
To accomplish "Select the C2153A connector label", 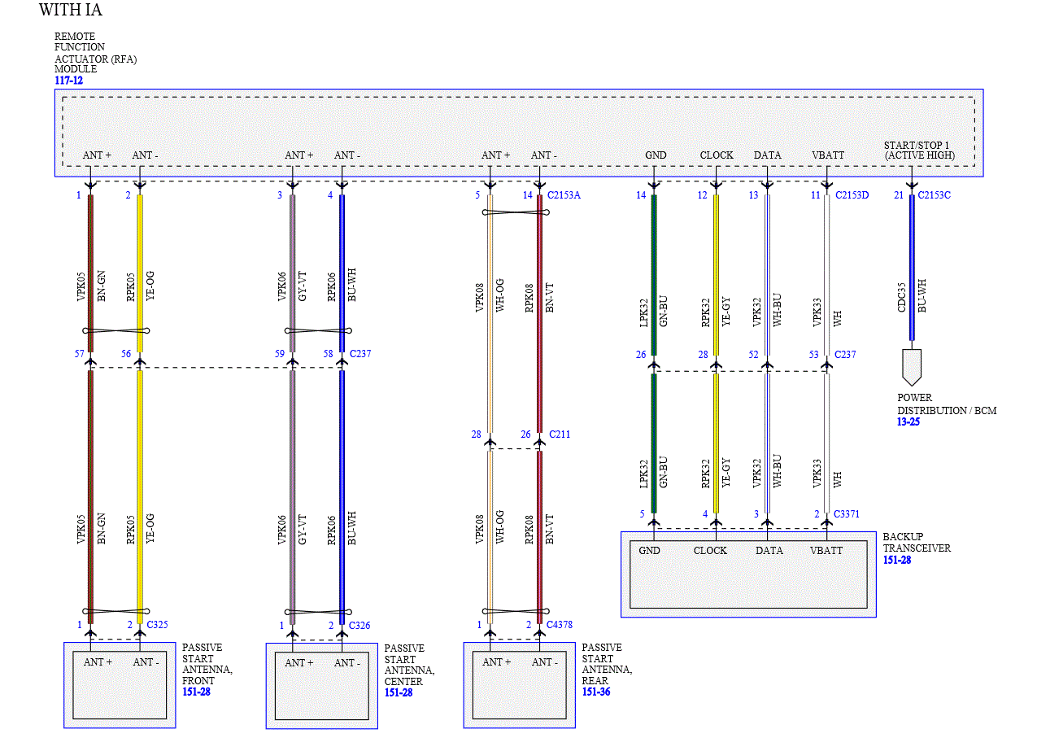I will [x=566, y=195].
